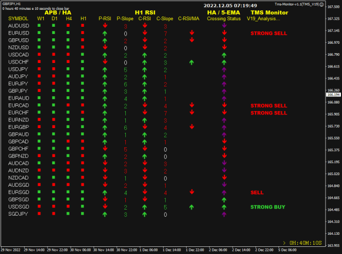This screenshot has width=342, height=254.
Task: Click the EURJPY P-Slope value 6
Action: (x=125, y=84)
